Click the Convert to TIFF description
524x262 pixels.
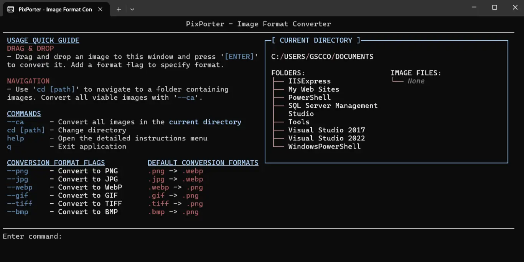coord(90,204)
